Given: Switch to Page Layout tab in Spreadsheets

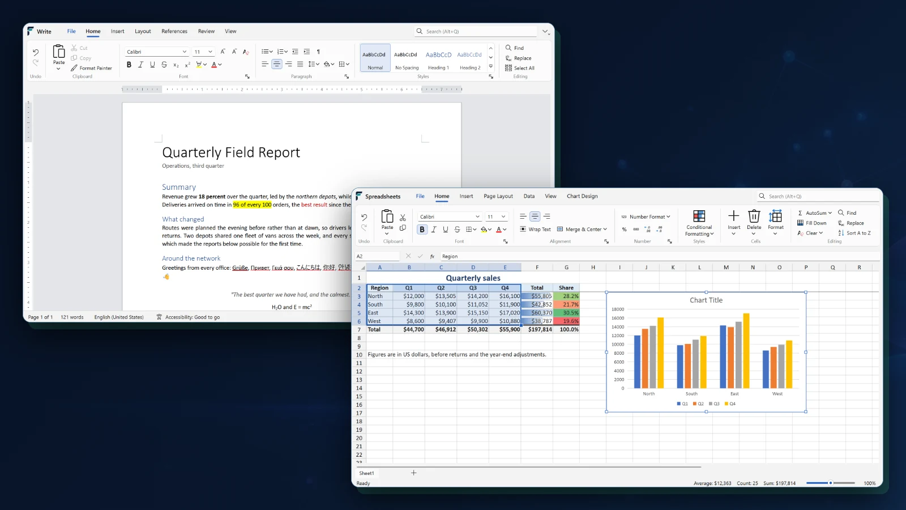Looking at the screenshot, I should point(498,197).
